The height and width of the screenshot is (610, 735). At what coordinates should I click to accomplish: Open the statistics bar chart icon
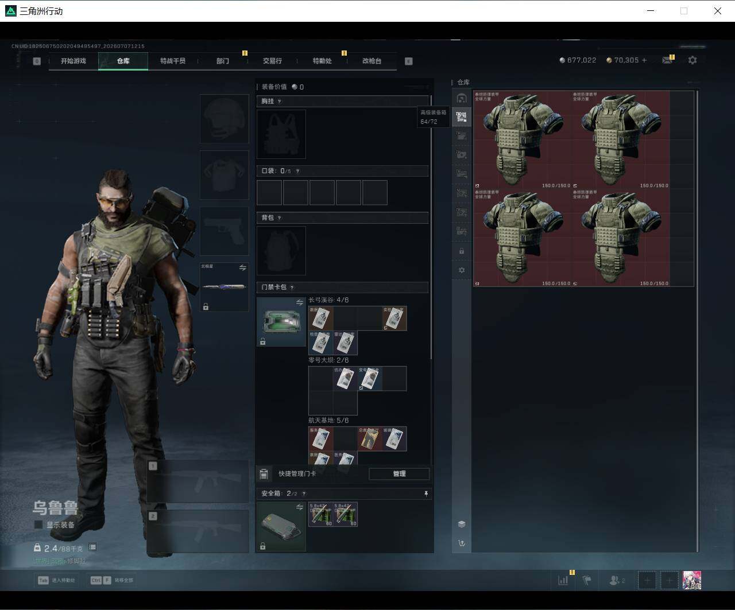(x=563, y=580)
